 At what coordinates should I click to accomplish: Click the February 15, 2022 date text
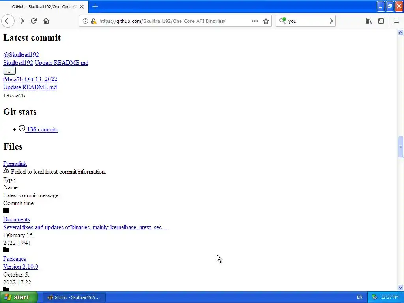coord(19,239)
